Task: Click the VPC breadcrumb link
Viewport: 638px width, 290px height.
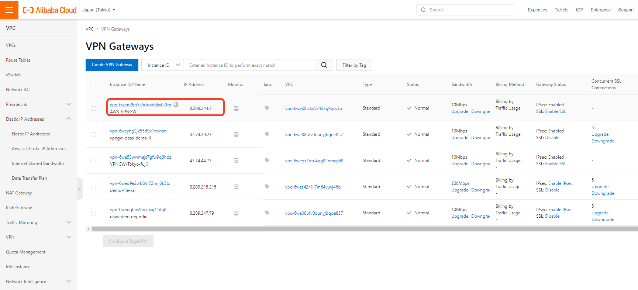Action: [x=90, y=29]
